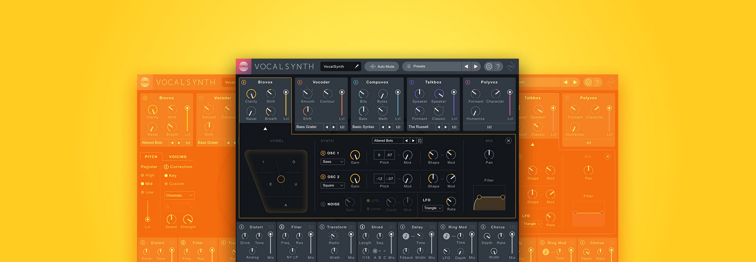Enable the NOISE oscillator
Viewport: 756px width, 262px height.
(x=323, y=204)
